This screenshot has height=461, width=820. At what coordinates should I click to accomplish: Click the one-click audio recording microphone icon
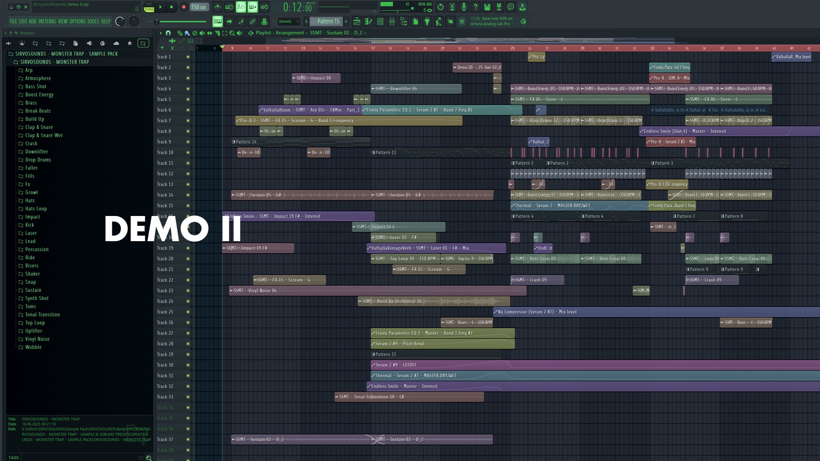click(464, 7)
